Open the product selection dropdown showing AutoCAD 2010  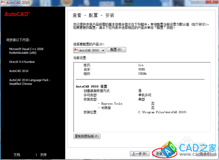click(x=89, y=50)
